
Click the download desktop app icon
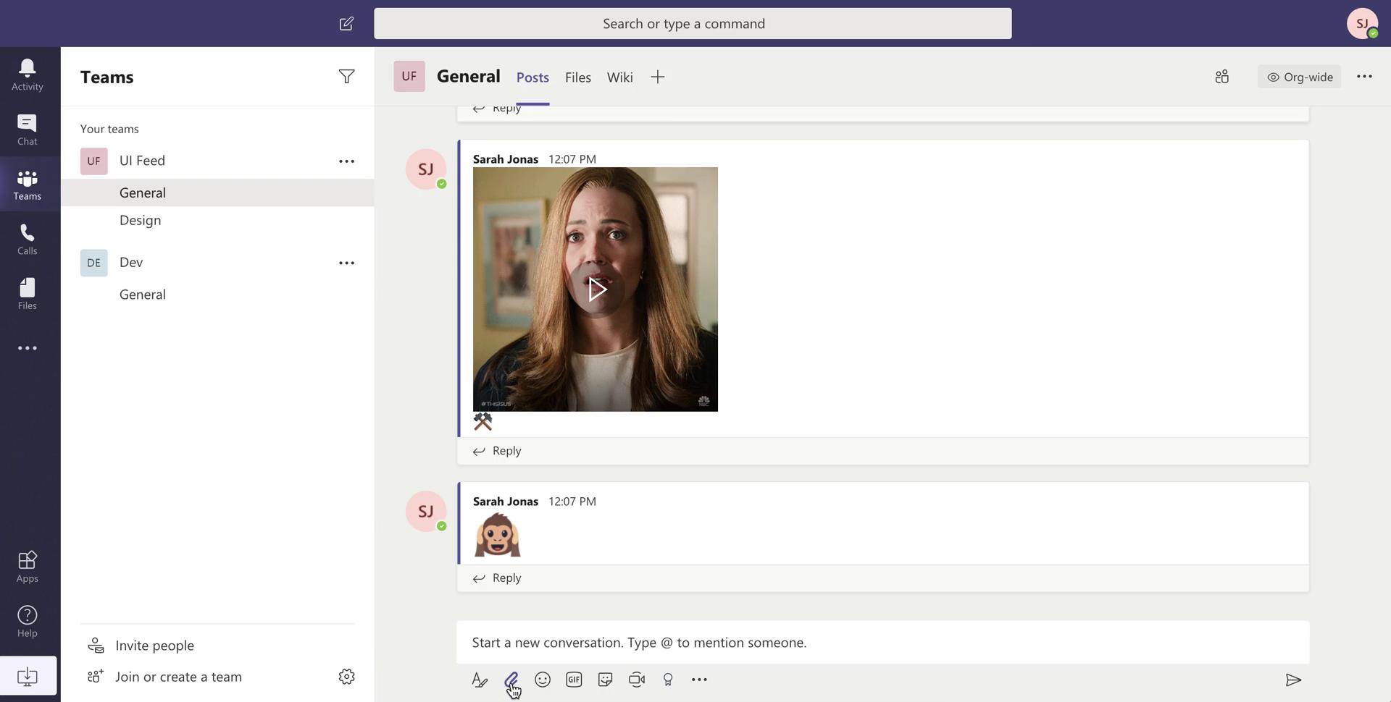[28, 677]
